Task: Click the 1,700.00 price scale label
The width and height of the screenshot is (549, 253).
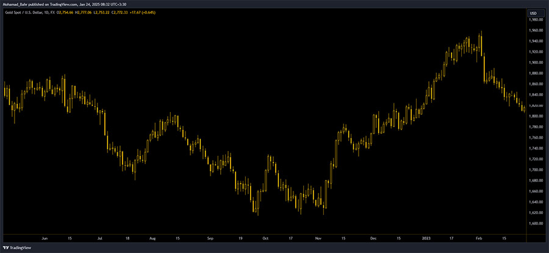Action: point(535,170)
